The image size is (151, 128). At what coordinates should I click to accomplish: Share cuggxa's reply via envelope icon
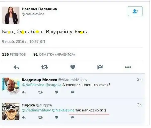coord(72,117)
